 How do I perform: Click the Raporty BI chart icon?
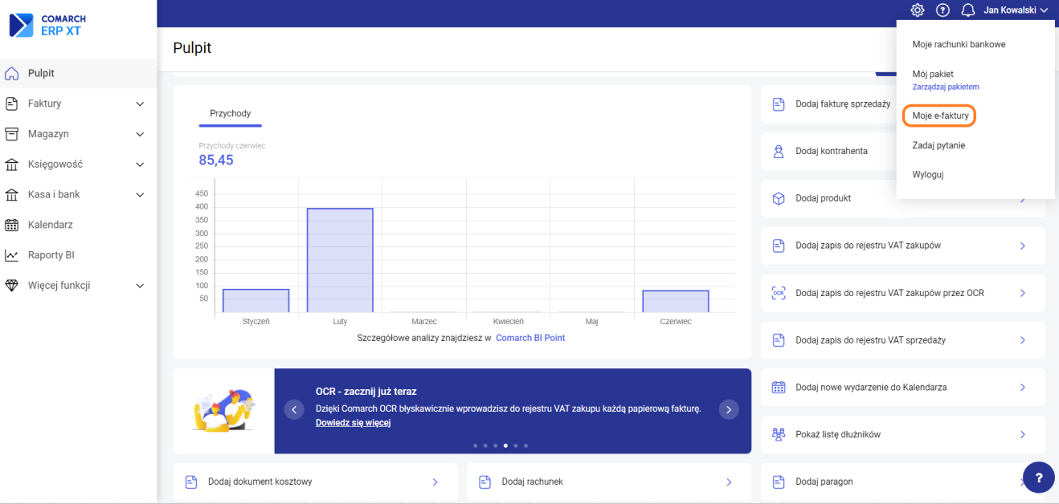(12, 255)
